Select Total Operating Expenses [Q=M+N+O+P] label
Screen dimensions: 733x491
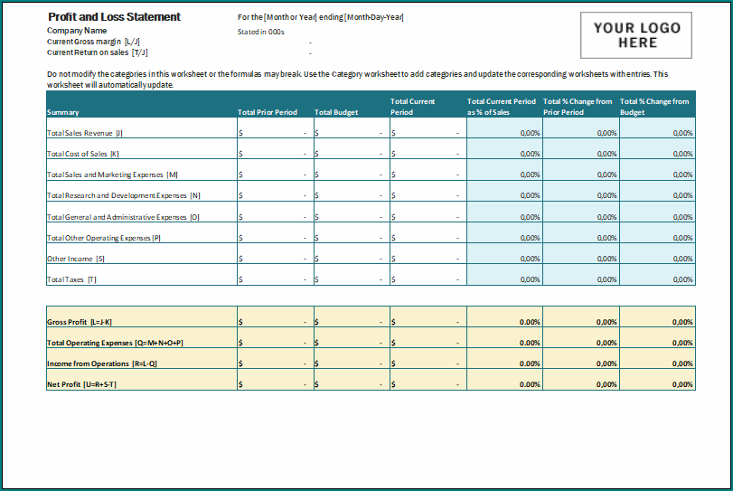[x=115, y=343]
